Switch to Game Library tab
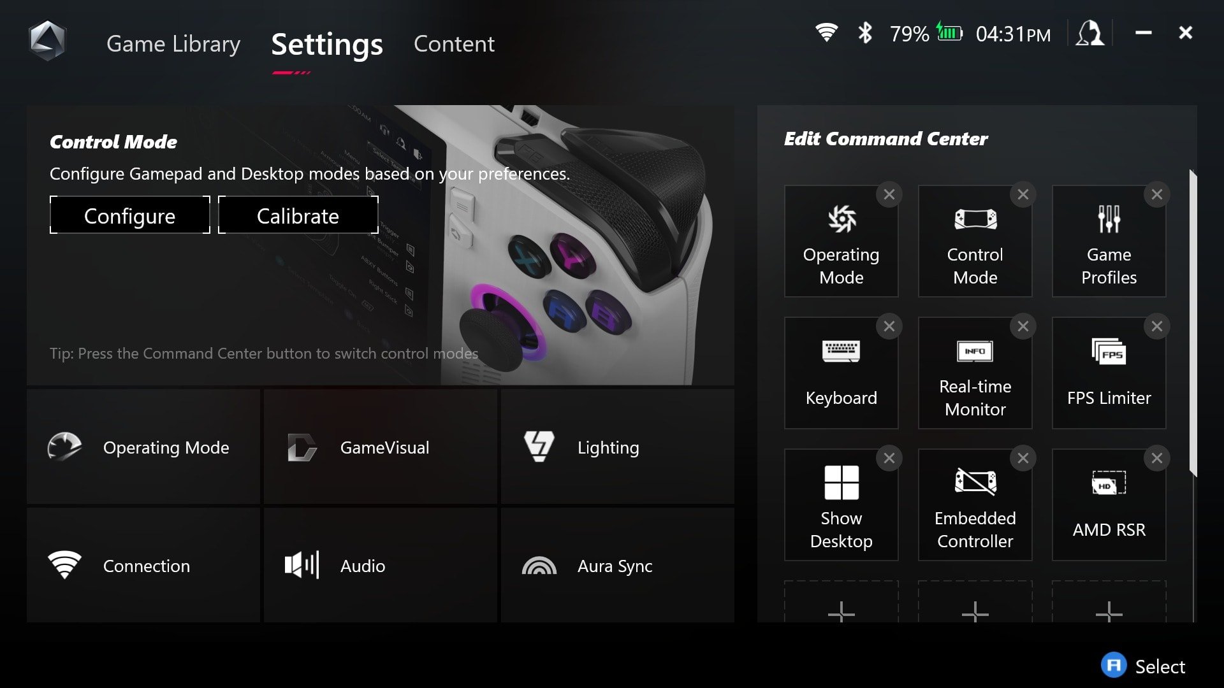This screenshot has height=688, width=1224. click(174, 43)
